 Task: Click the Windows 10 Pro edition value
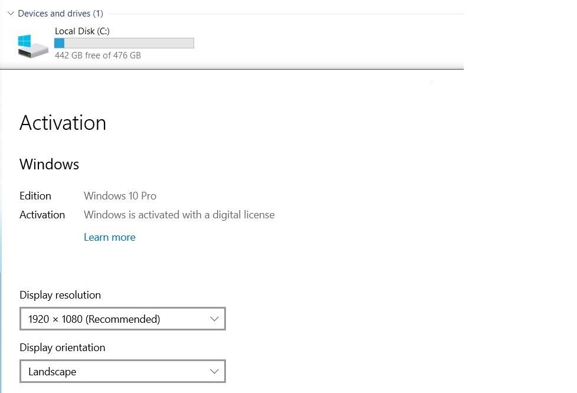[120, 196]
